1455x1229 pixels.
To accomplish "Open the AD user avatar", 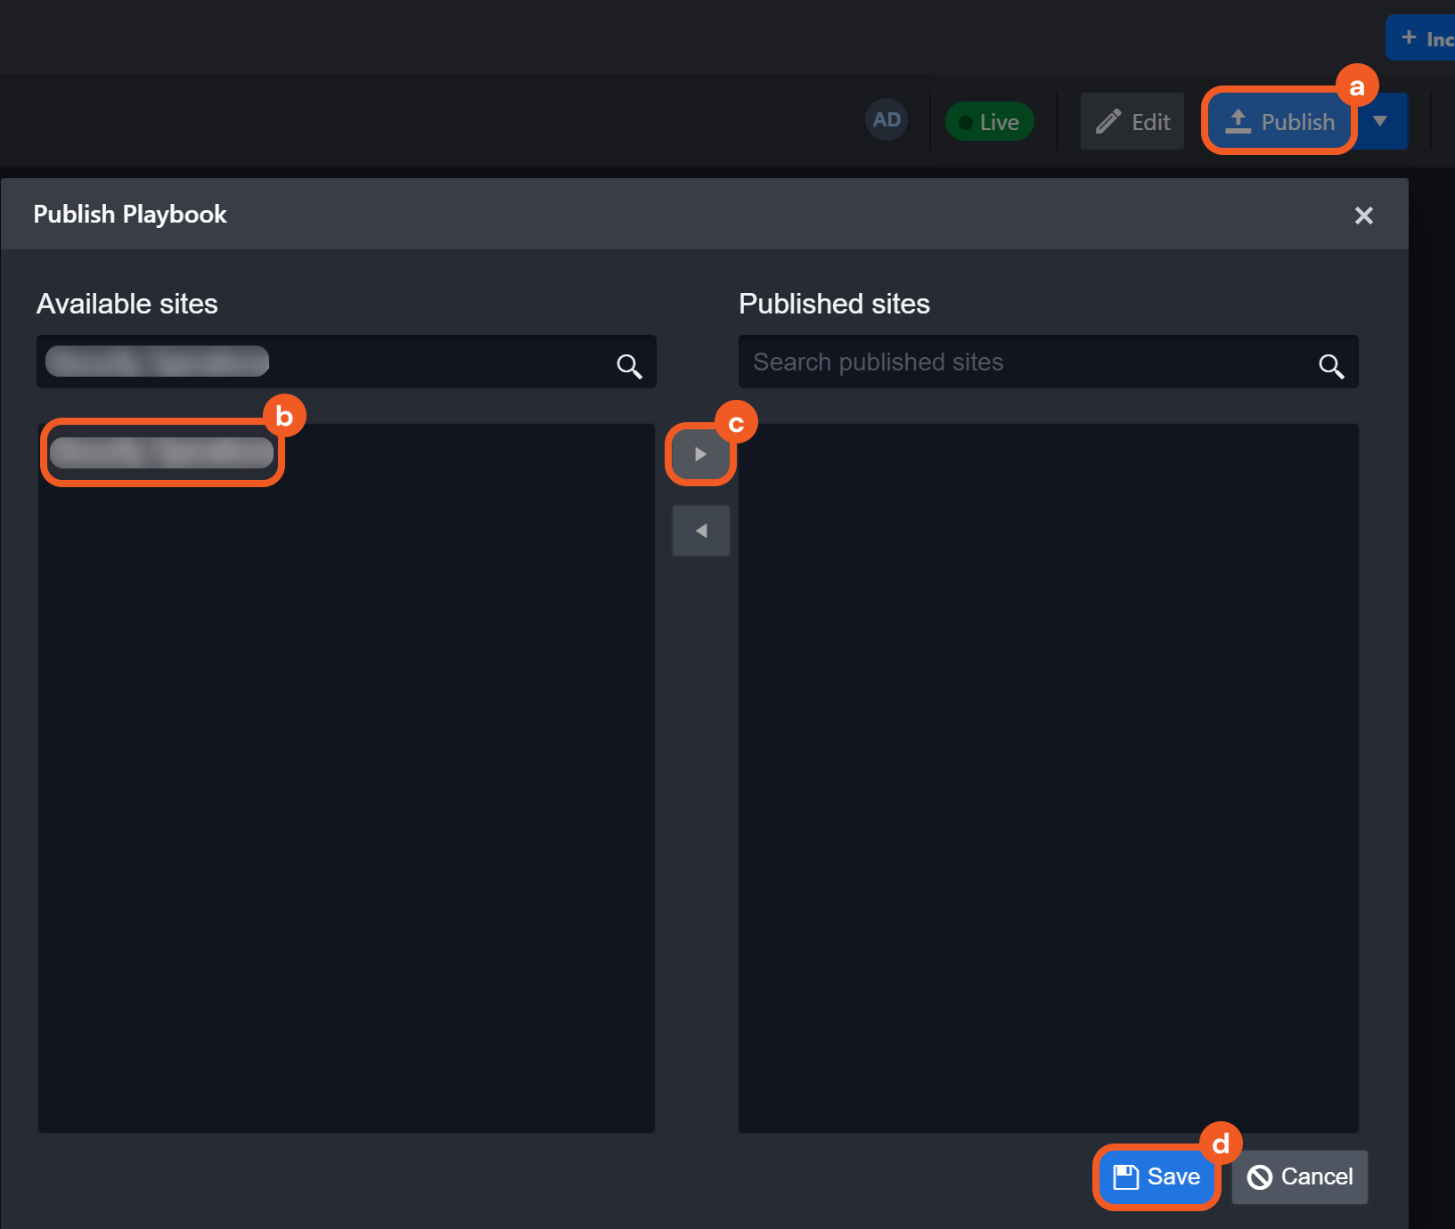I will click(887, 119).
